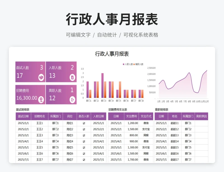This screenshot has height=172, width=224.
Task: Click the 部门1 axis label in bar chart
Action: 89,101
